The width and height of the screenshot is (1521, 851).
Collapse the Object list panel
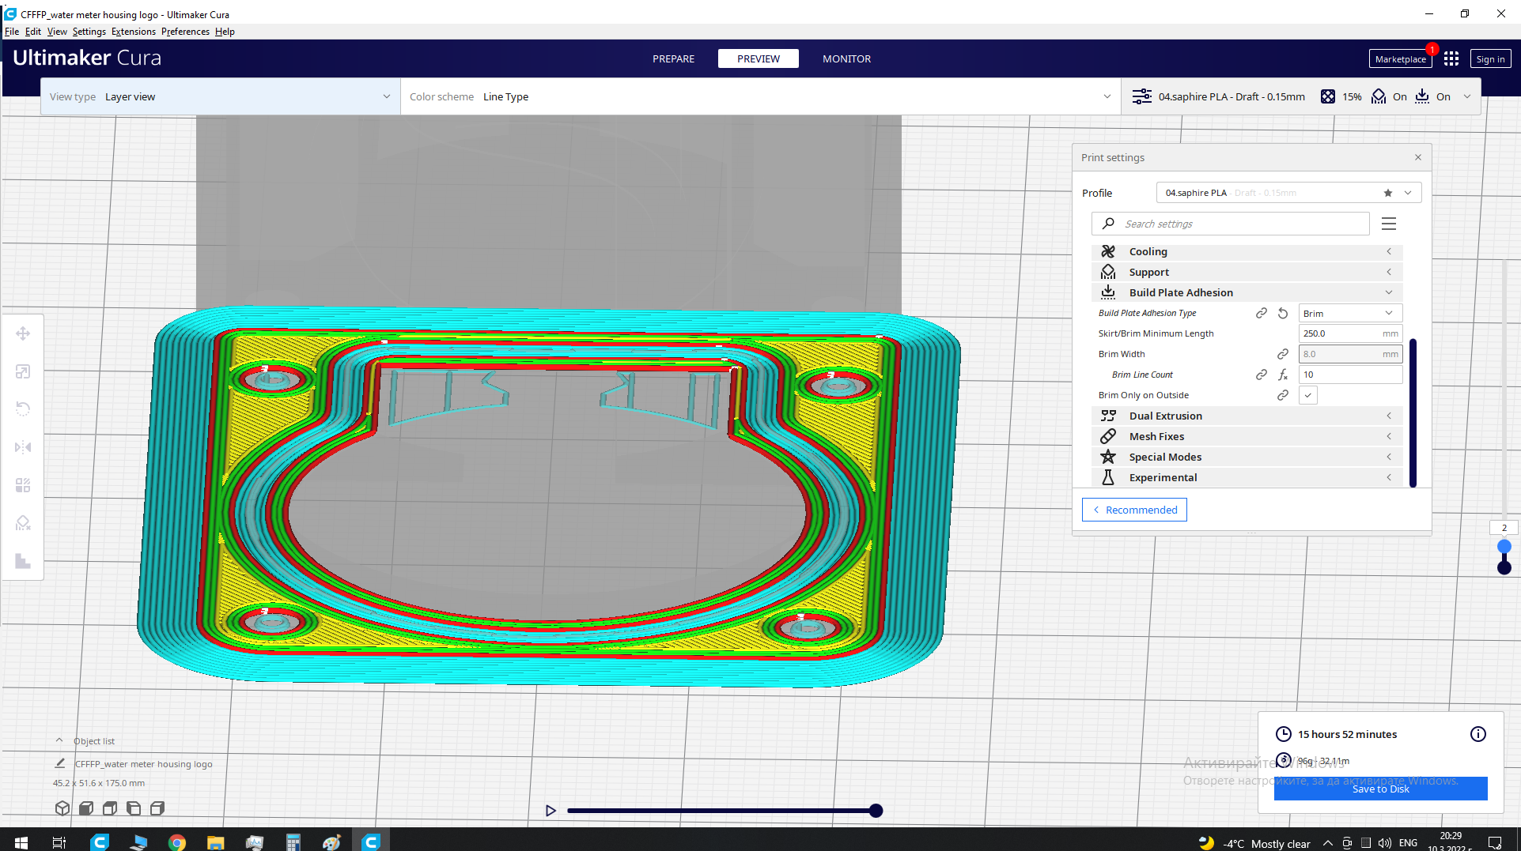coord(59,740)
